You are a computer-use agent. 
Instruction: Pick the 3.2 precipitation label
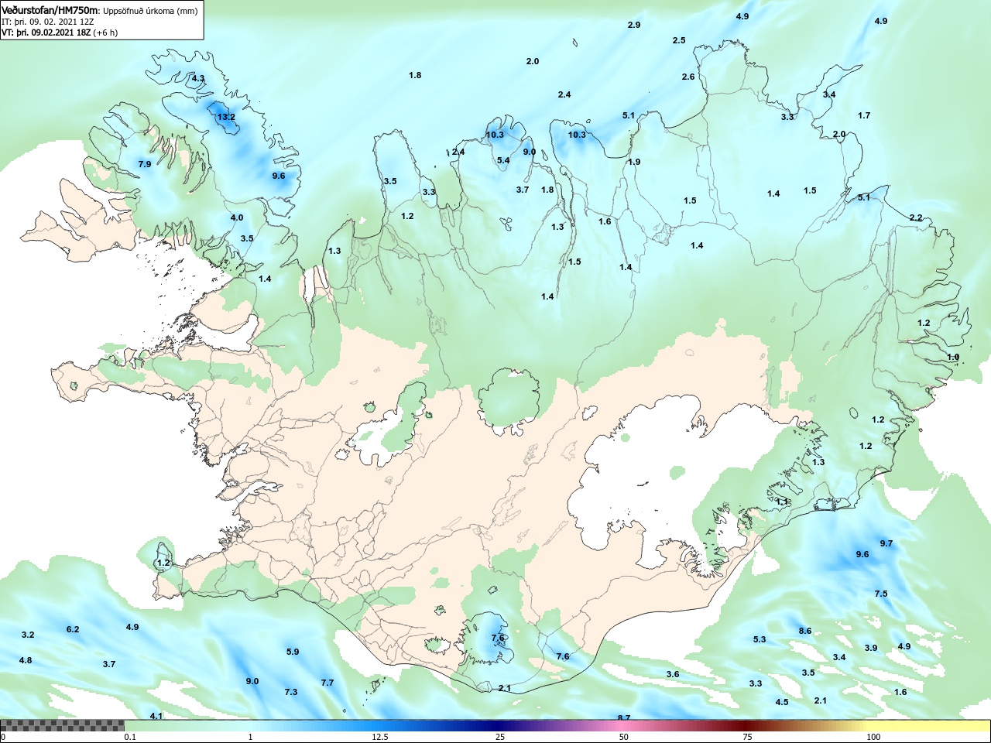[28, 635]
